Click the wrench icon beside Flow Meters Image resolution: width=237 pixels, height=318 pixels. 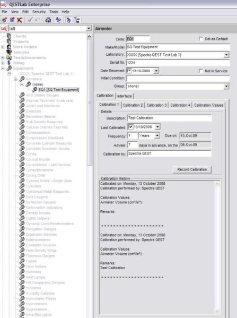pyautogui.click(x=22, y=267)
